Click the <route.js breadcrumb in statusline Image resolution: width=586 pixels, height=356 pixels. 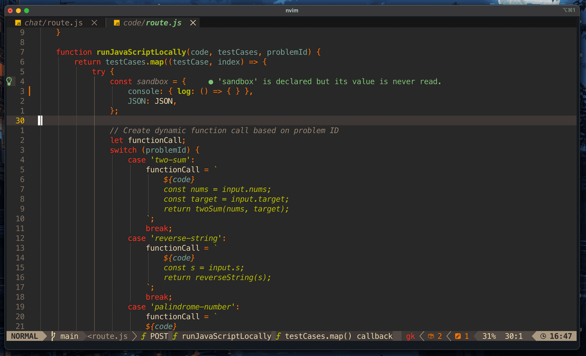[x=107, y=336]
